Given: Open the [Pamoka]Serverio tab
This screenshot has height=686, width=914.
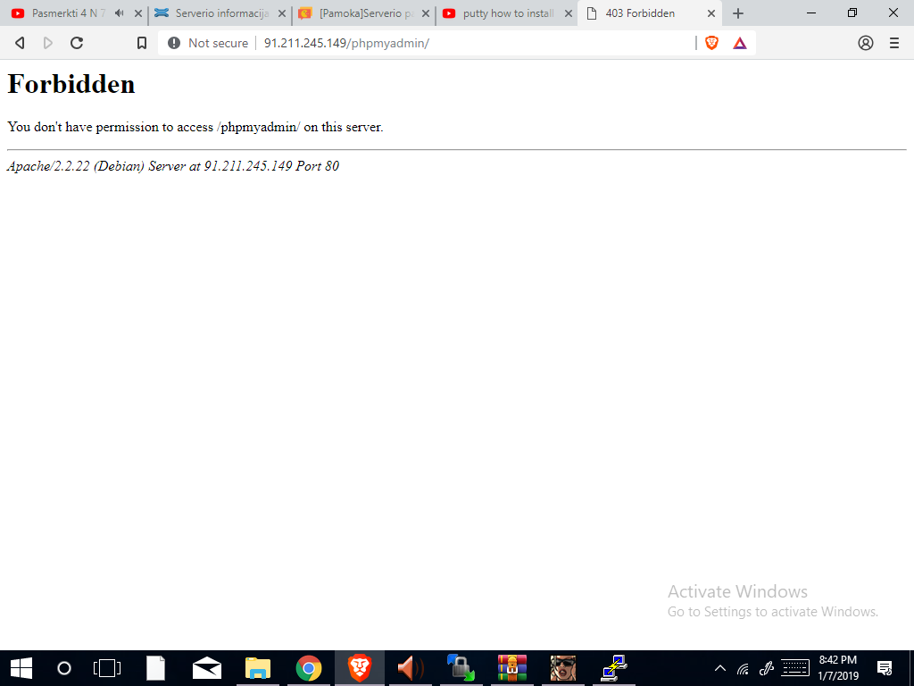Looking at the screenshot, I should [361, 13].
